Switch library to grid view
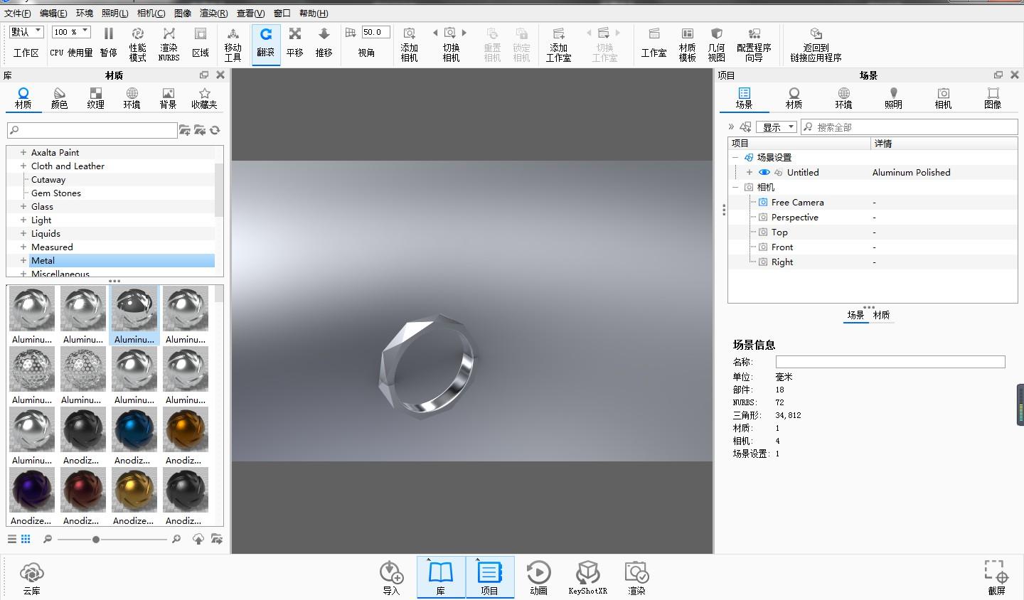1024x600 pixels. (26, 539)
